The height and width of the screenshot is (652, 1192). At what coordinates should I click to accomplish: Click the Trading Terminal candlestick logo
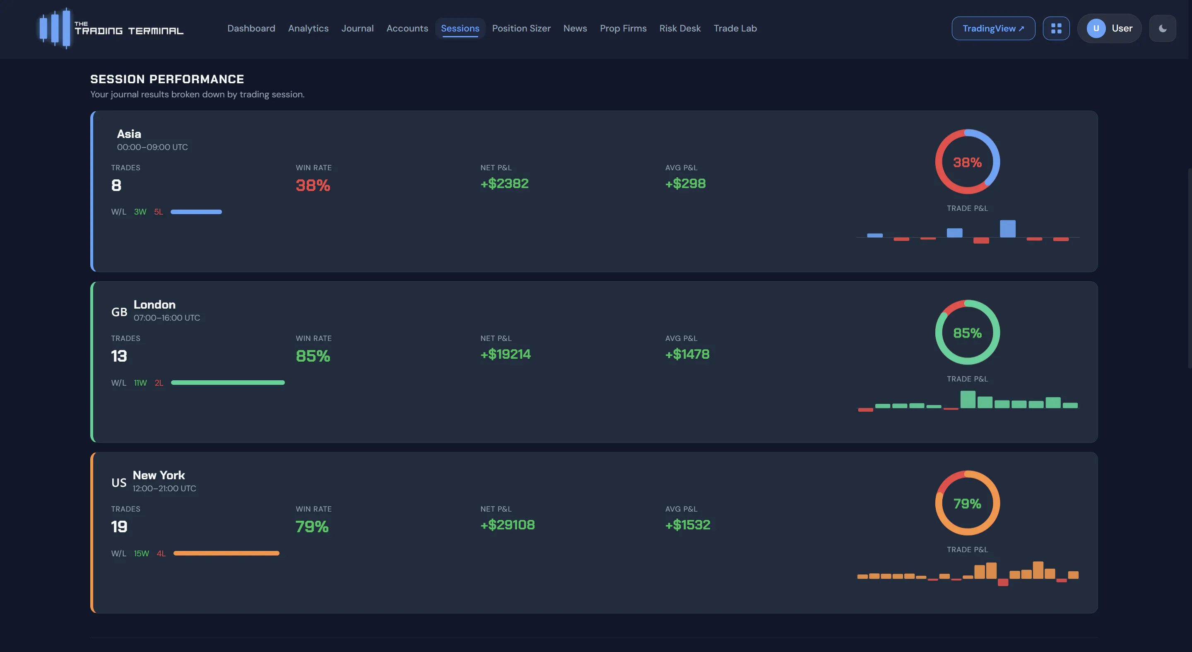click(x=110, y=28)
